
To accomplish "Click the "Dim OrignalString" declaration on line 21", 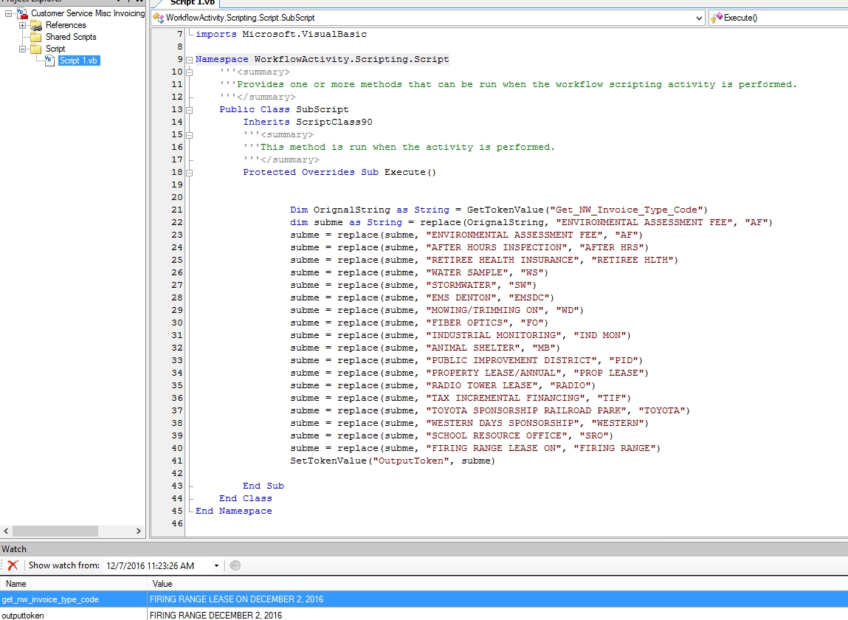I will point(499,210).
